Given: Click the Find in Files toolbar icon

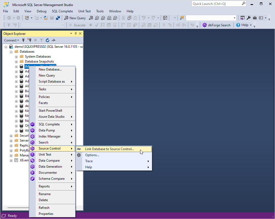Looking at the screenshot, I should point(182,18).
